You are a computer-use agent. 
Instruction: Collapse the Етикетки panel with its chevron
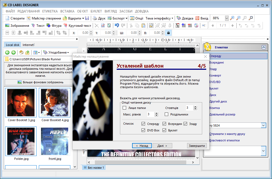(x=264, y=47)
